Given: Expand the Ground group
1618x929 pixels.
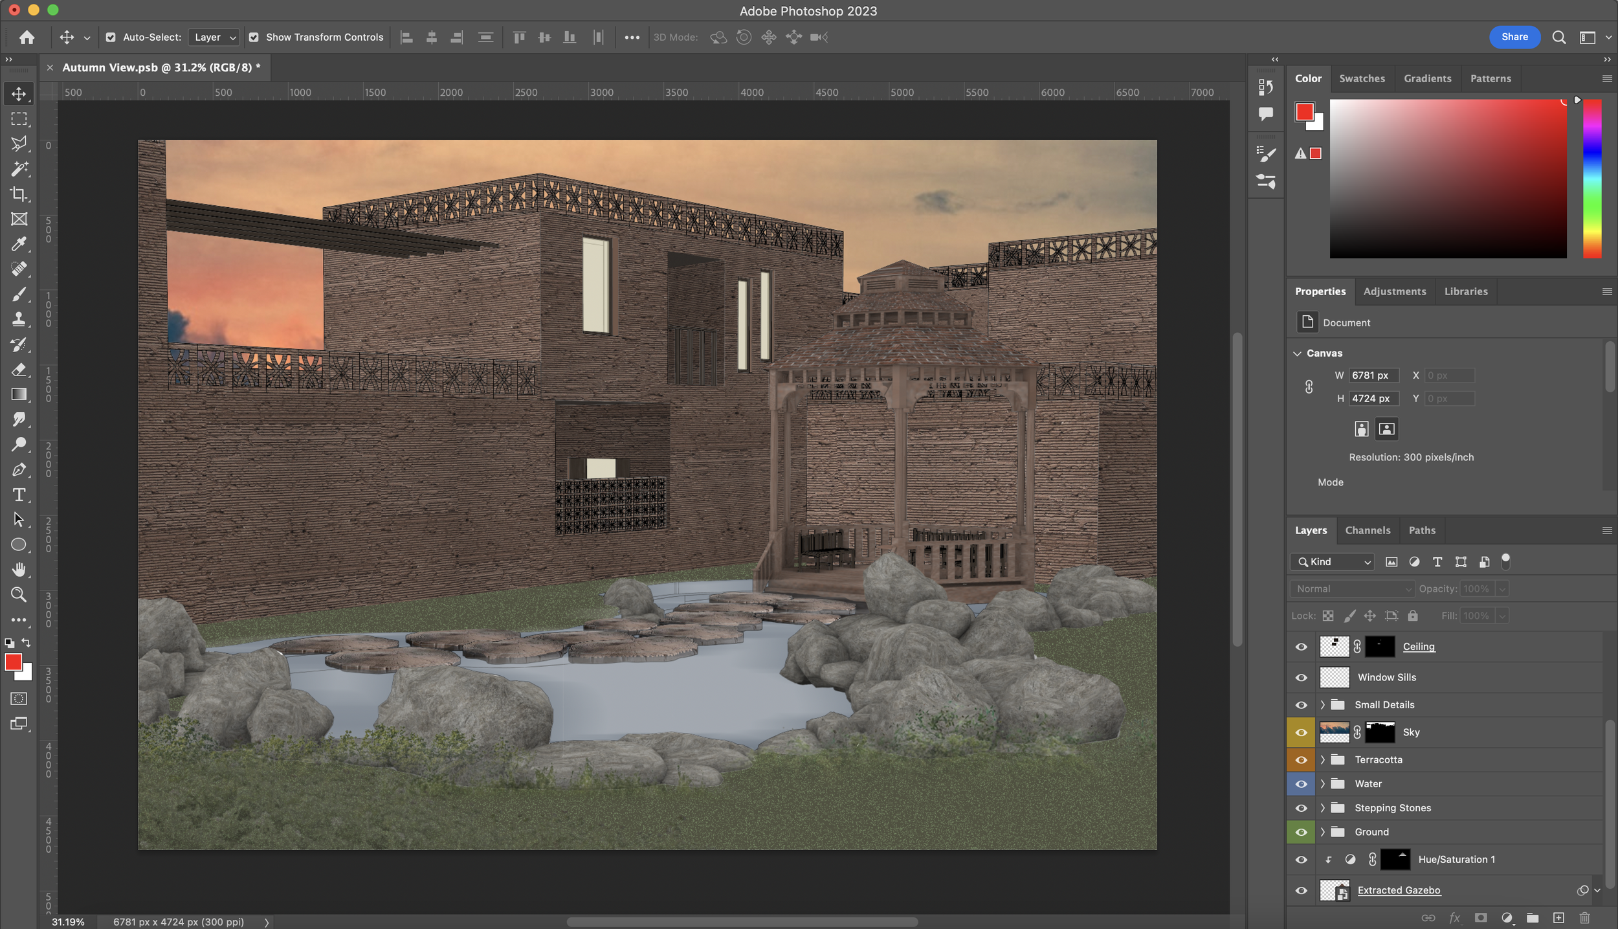Looking at the screenshot, I should coord(1322,832).
